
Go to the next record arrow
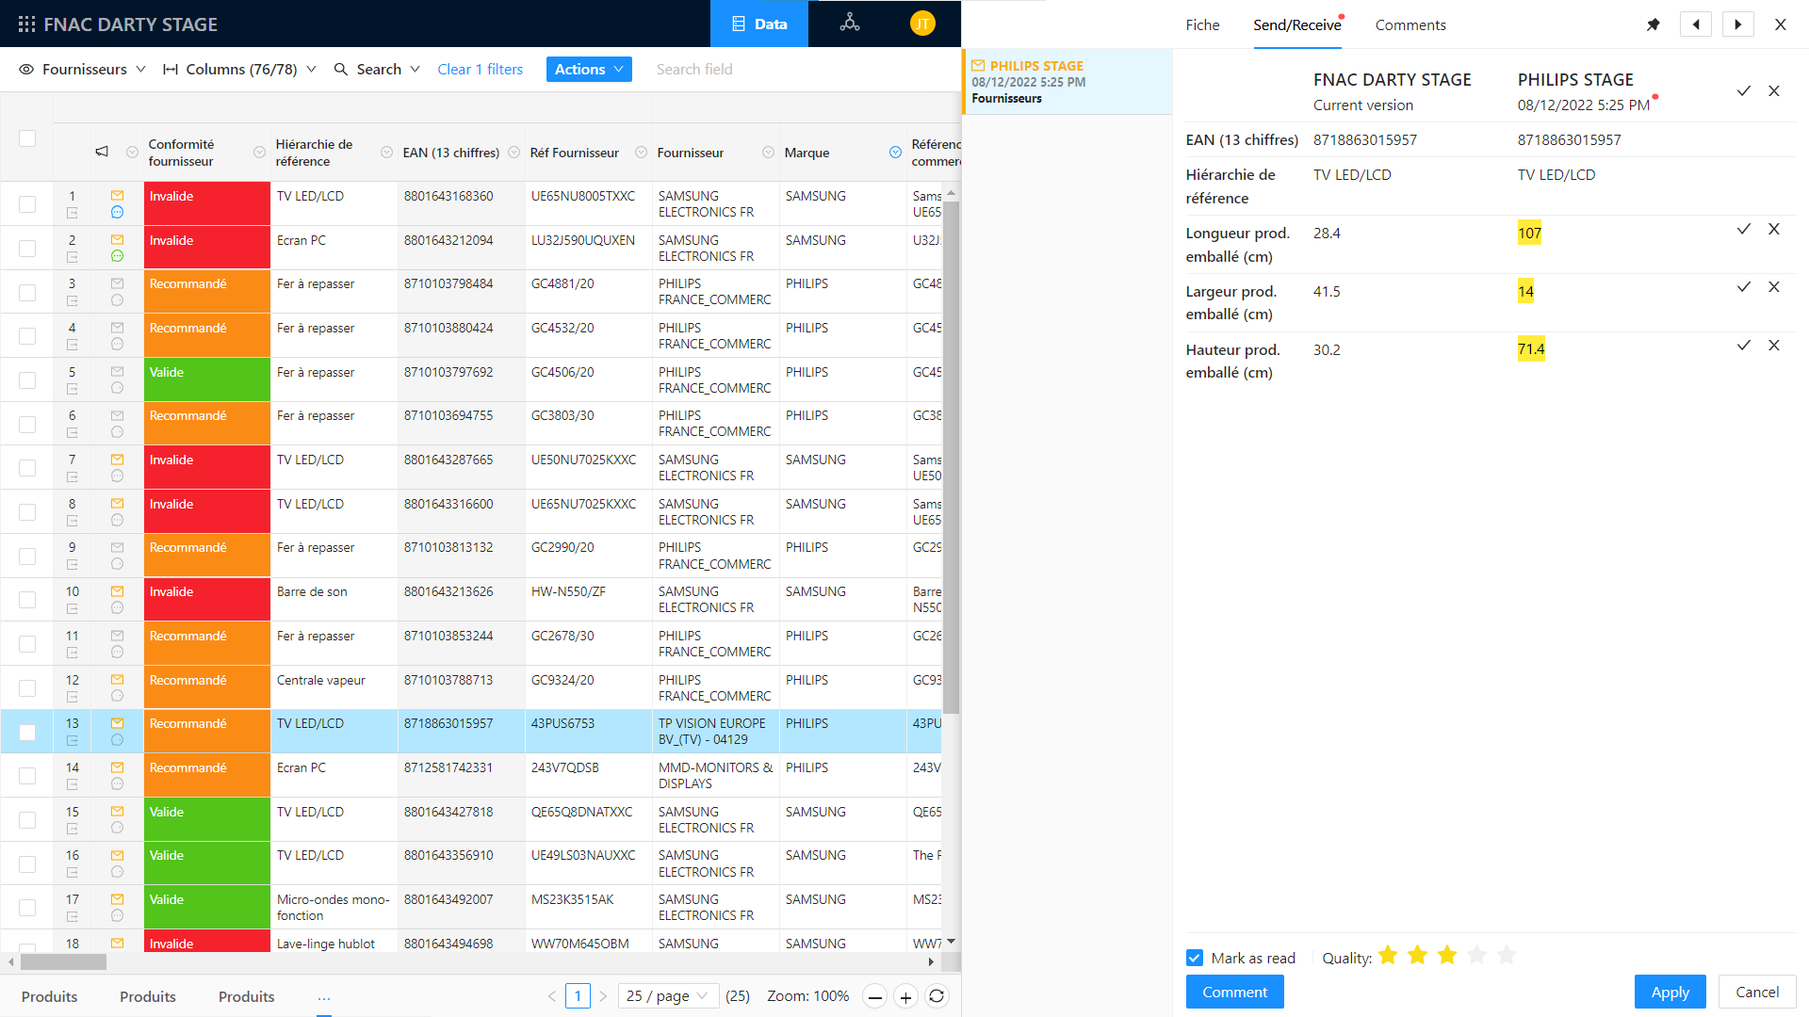coord(1737,24)
